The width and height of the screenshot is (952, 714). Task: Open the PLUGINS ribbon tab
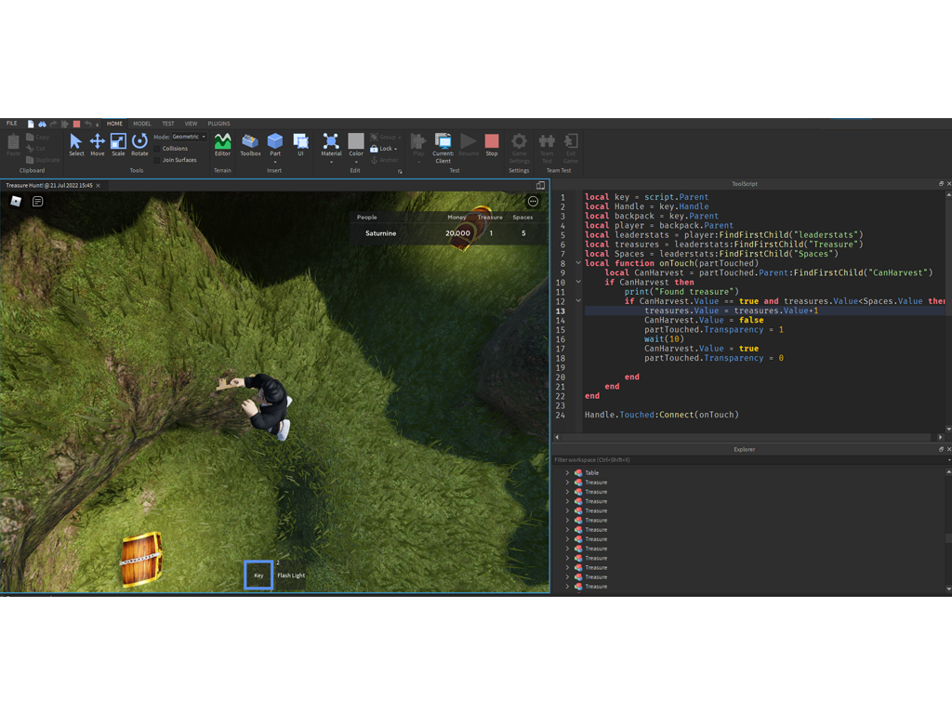218,124
